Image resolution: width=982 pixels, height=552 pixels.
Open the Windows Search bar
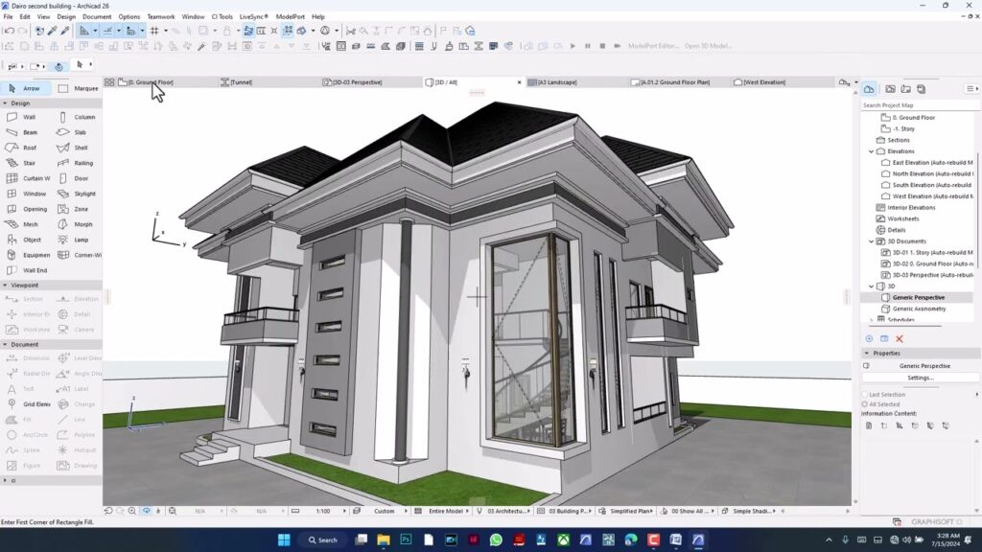(326, 540)
